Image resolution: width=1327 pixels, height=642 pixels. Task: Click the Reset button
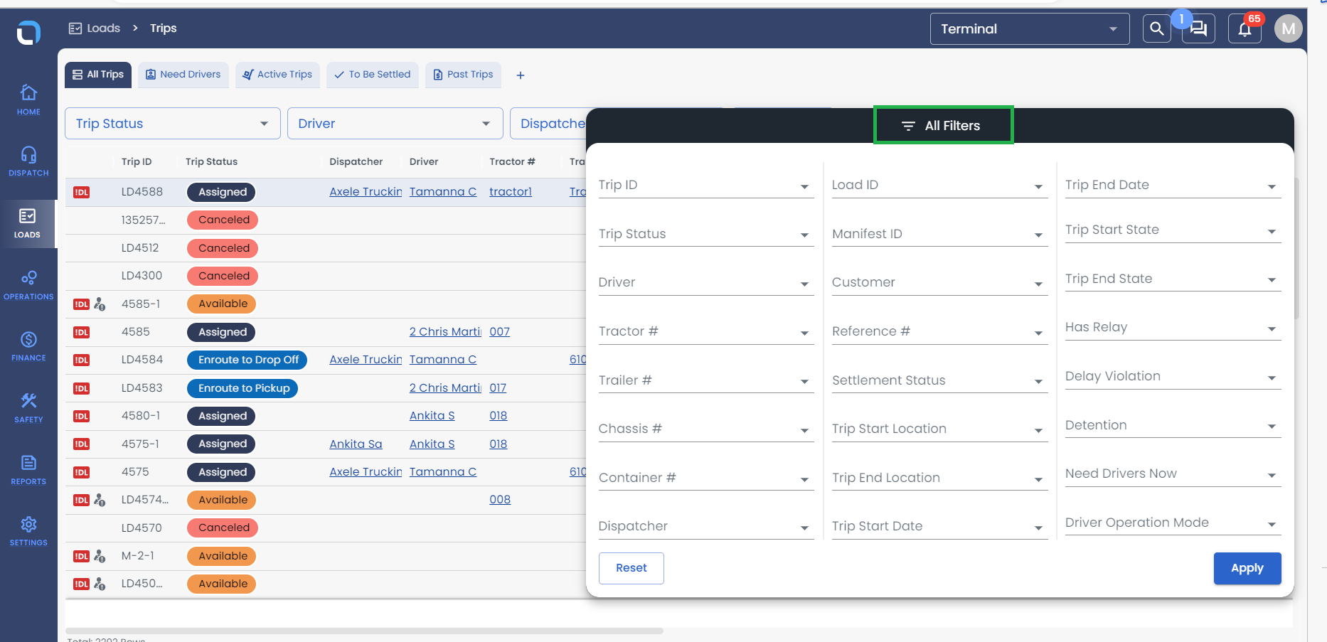(631, 568)
